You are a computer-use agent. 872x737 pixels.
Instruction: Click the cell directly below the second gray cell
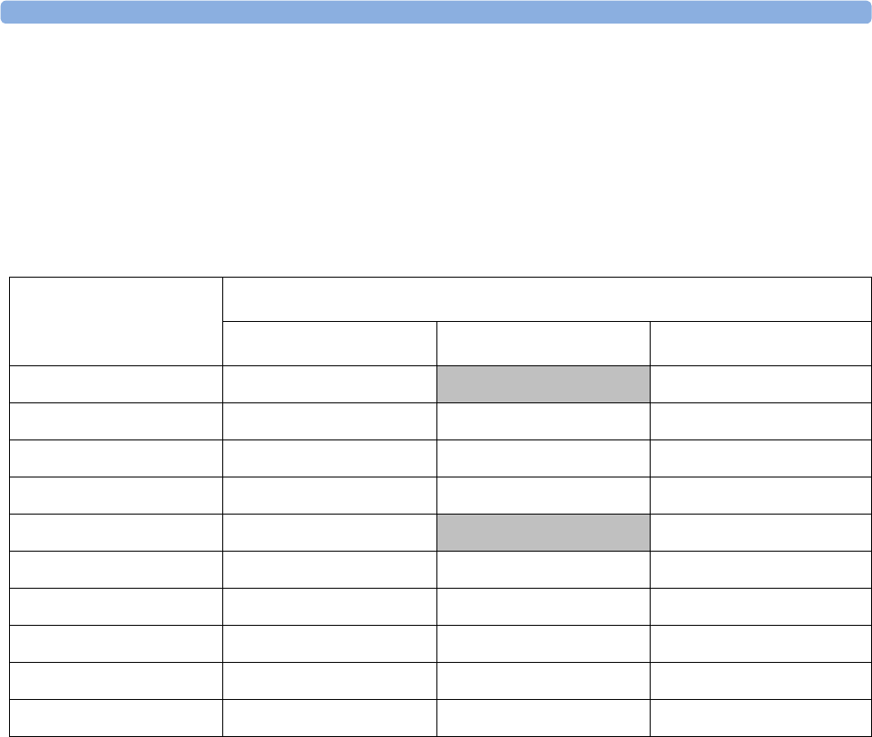(543, 570)
